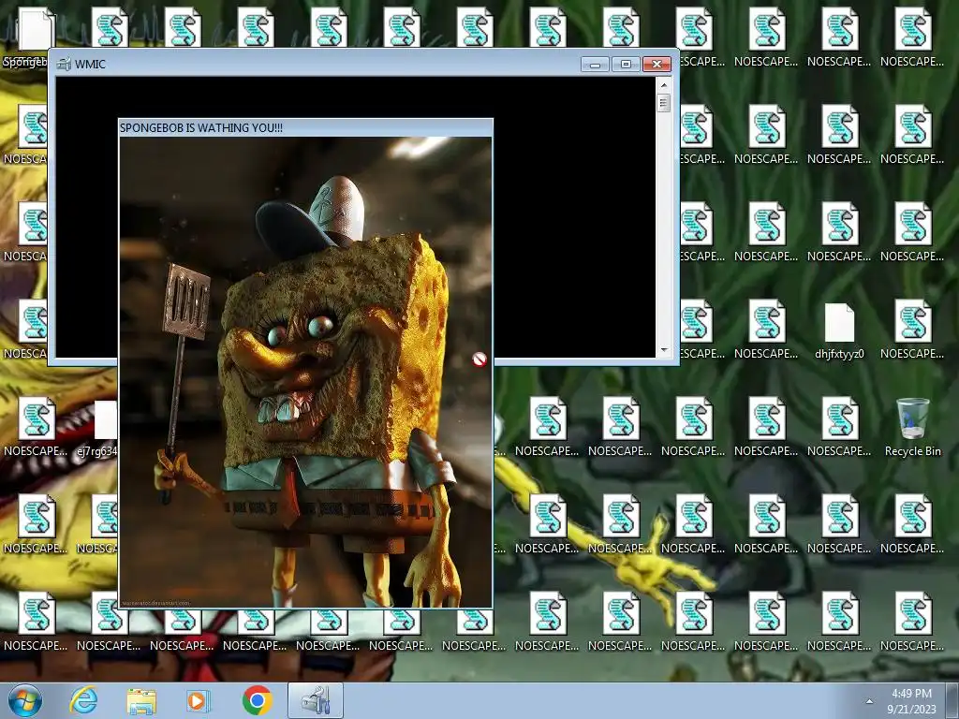959x719 pixels.
Task: Select the Recycle Bin desktop icon
Action: (x=912, y=426)
